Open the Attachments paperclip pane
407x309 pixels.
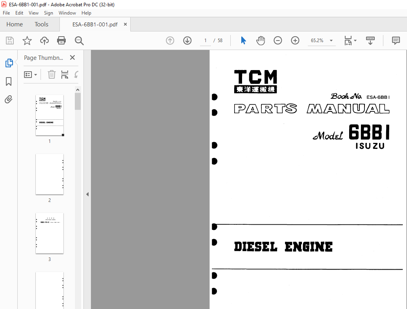[9, 100]
